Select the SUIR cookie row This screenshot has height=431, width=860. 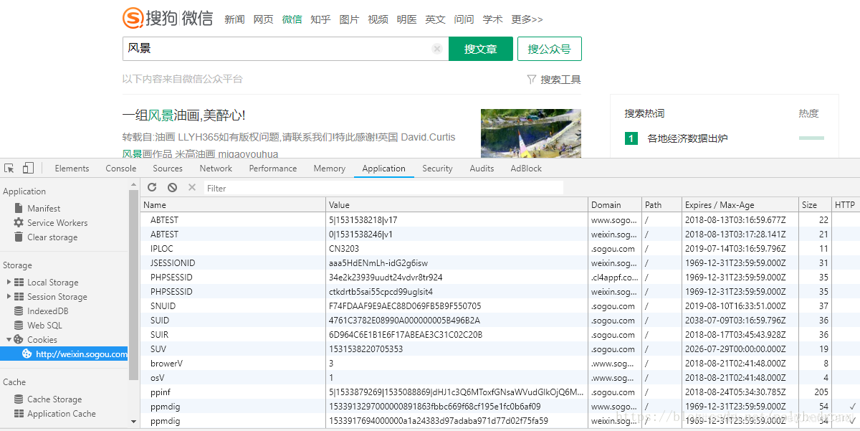500,335
